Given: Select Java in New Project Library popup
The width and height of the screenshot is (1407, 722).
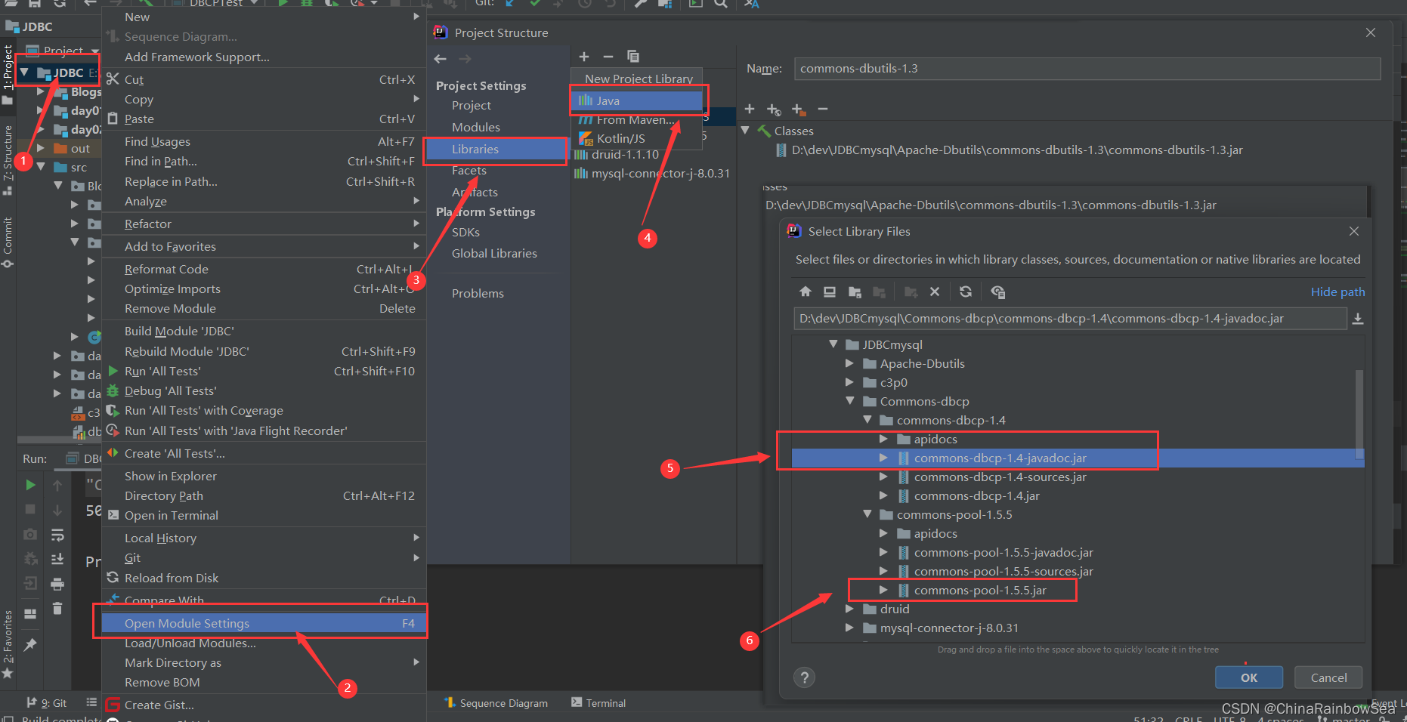Looking at the screenshot, I should (636, 100).
